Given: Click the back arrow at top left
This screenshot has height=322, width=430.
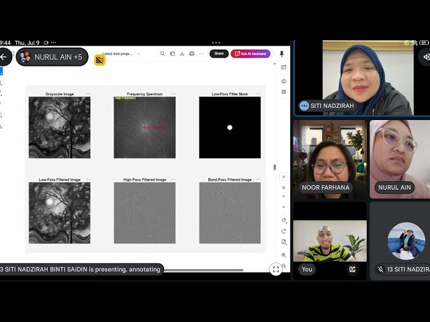Looking at the screenshot, I should (4, 56).
